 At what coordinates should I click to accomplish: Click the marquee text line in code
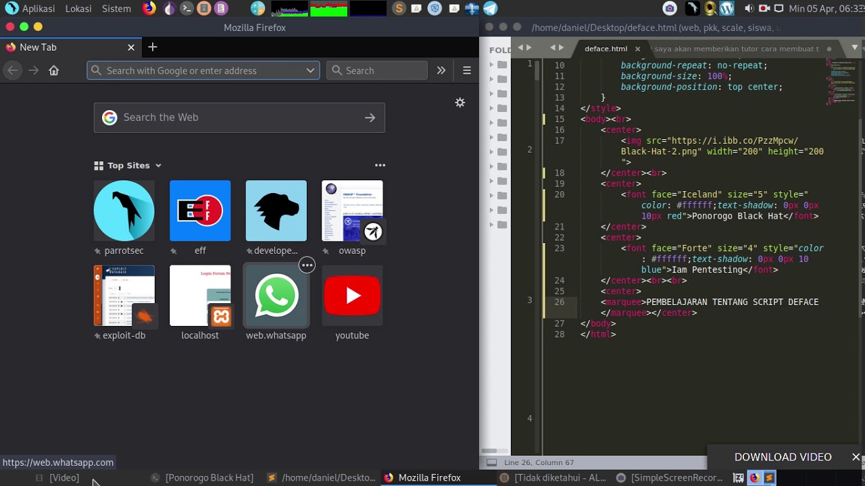[x=710, y=302]
